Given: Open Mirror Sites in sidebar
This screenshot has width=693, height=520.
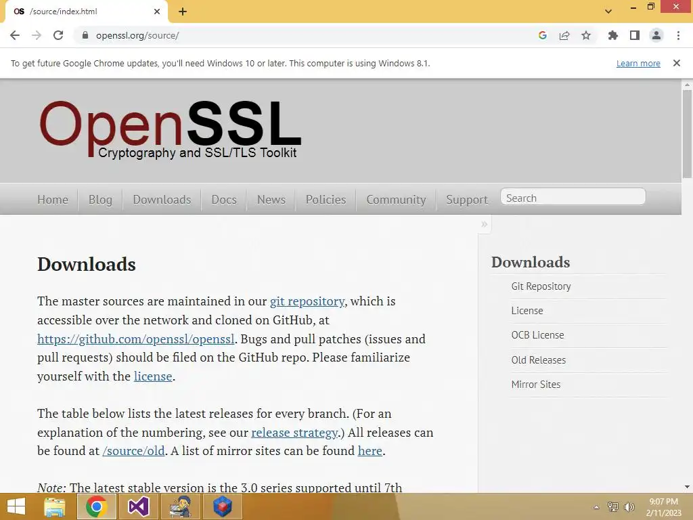Looking at the screenshot, I should click(x=536, y=385).
